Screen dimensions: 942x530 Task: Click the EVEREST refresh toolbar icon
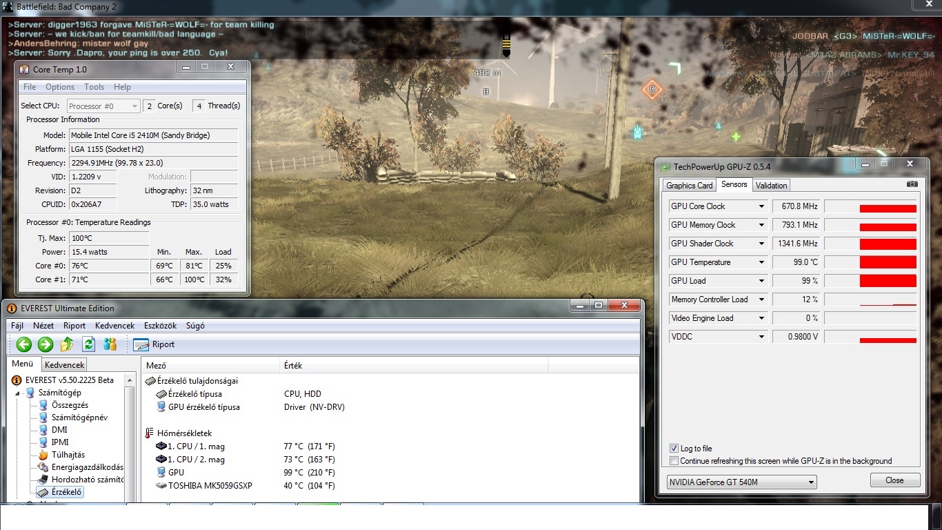tap(88, 344)
